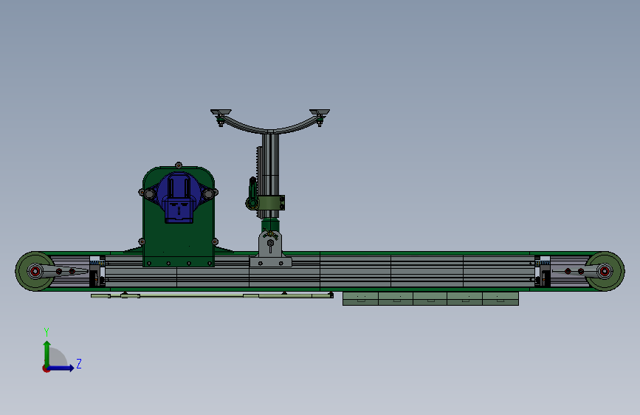Select the curved cradle arm atop the column

[269, 126]
